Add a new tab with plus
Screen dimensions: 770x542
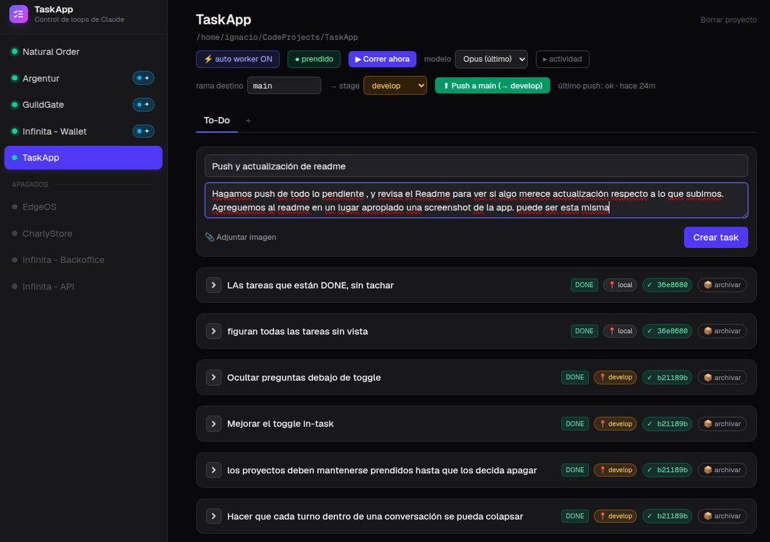(248, 120)
